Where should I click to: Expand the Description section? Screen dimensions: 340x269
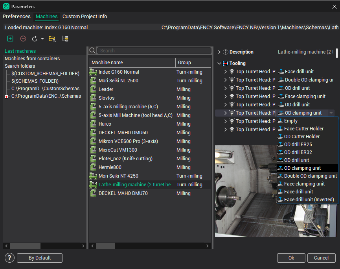tap(219, 52)
